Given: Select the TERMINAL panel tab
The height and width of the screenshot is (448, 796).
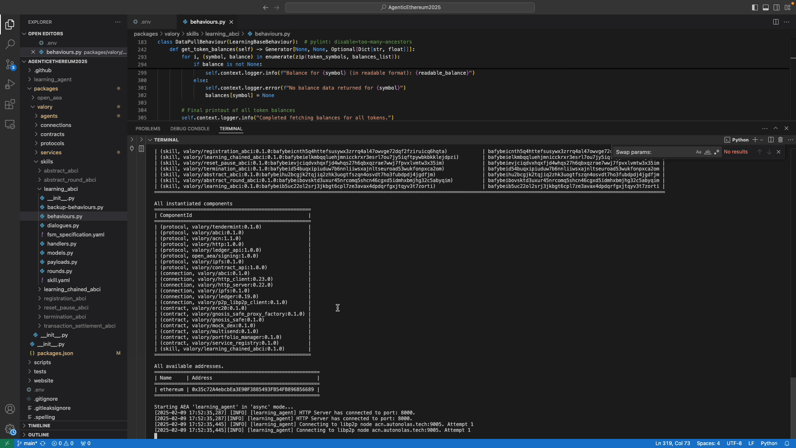Looking at the screenshot, I should pyautogui.click(x=231, y=129).
